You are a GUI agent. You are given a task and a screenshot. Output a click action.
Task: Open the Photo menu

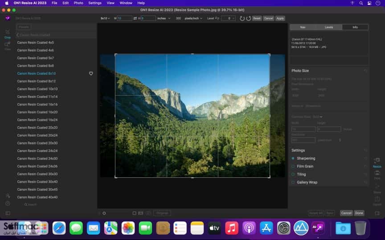tap(78, 3)
